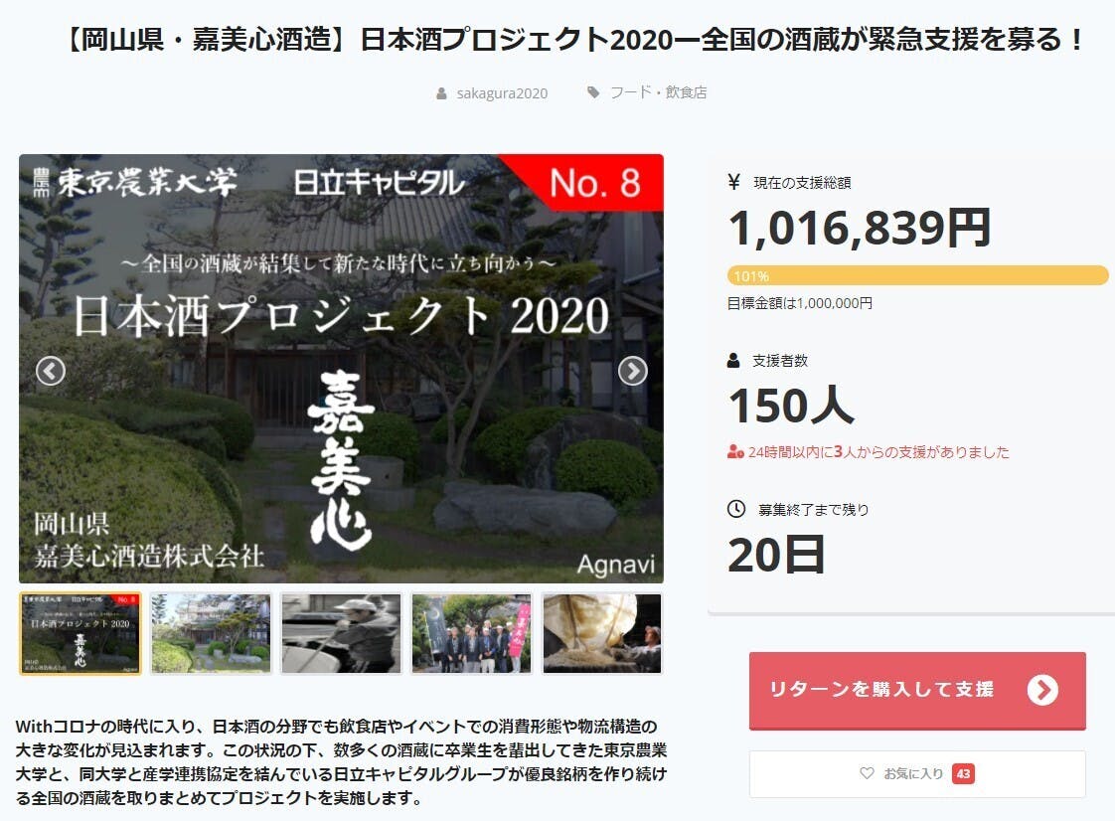Click the tag icon beside フード・飲食店
1115x821 pixels.
pos(593,92)
